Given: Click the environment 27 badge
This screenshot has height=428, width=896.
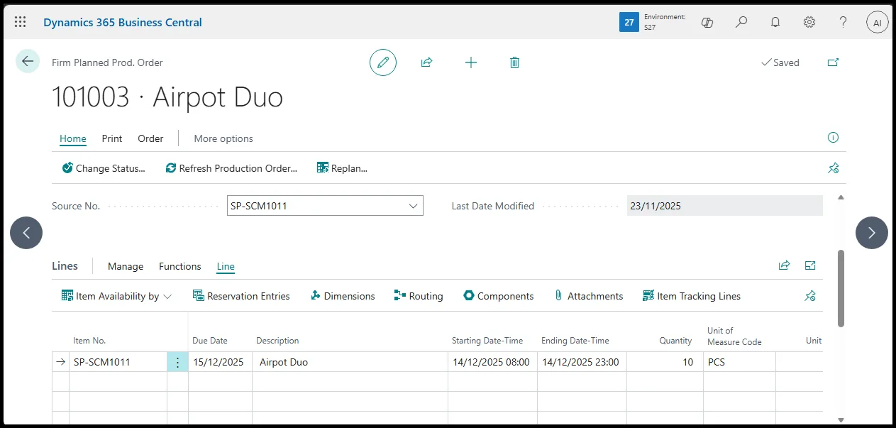Looking at the screenshot, I should tap(629, 22).
